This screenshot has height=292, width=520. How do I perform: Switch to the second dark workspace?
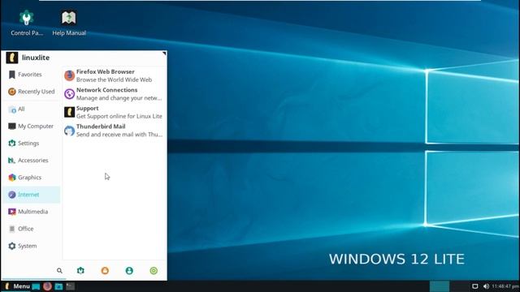tap(459, 286)
